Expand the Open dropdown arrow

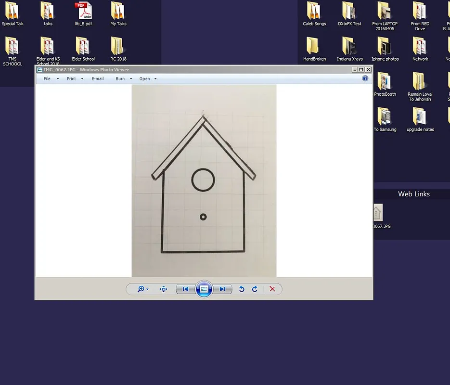coord(155,78)
